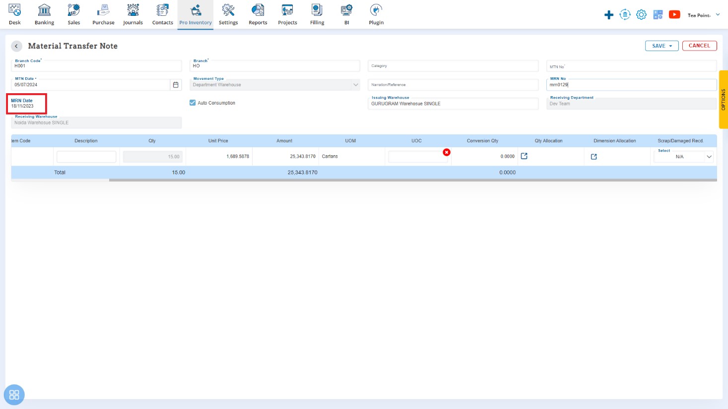Click the Branch Code field

[x=96, y=65]
